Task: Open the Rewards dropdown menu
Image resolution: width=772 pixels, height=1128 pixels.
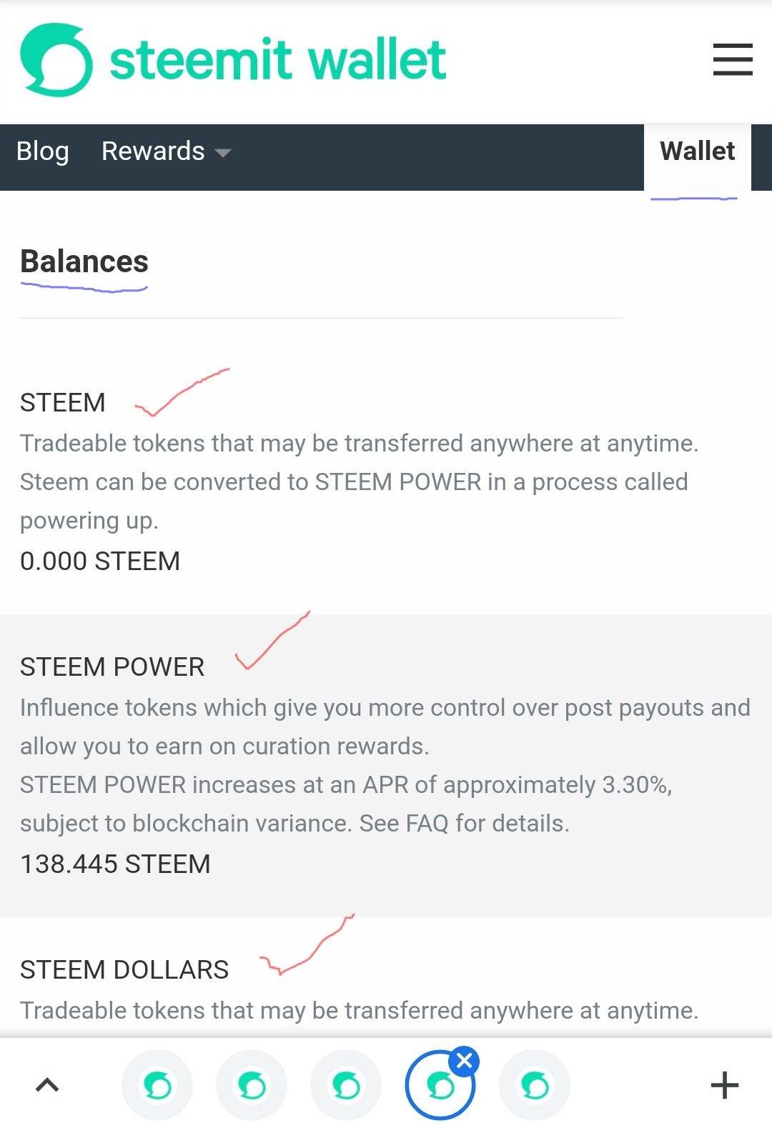Action: [x=166, y=151]
